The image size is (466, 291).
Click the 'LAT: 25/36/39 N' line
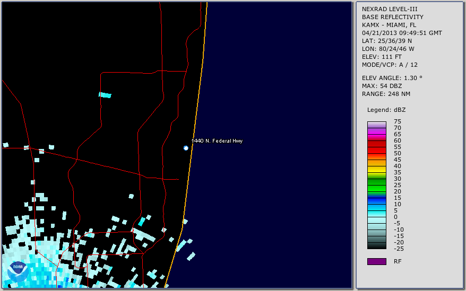tap(386, 41)
